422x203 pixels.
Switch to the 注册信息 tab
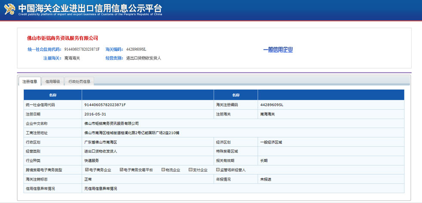30,81
